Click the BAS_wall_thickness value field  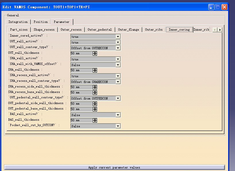82,120
